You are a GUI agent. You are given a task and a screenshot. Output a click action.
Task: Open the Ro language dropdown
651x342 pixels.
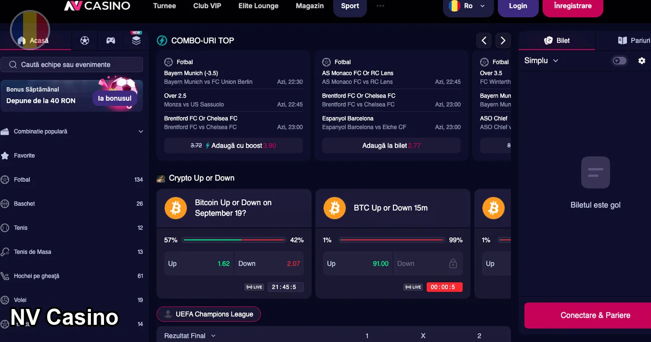(x=468, y=6)
